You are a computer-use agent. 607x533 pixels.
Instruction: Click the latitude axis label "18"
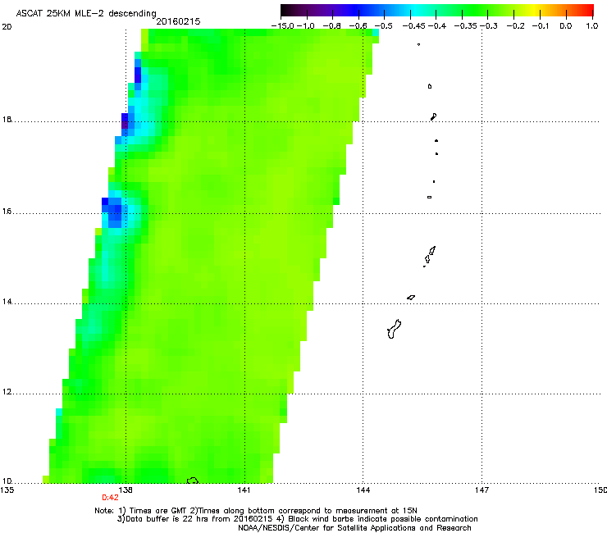pos(7,120)
